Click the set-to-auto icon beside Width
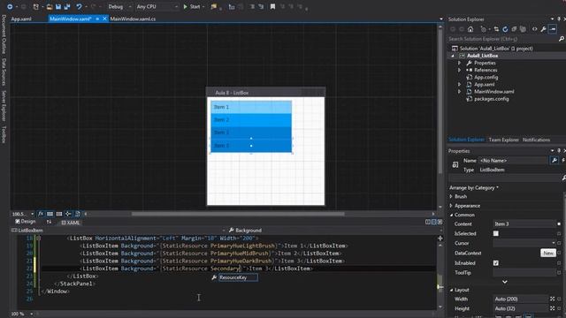This screenshot has width=566, height=318. (x=552, y=299)
